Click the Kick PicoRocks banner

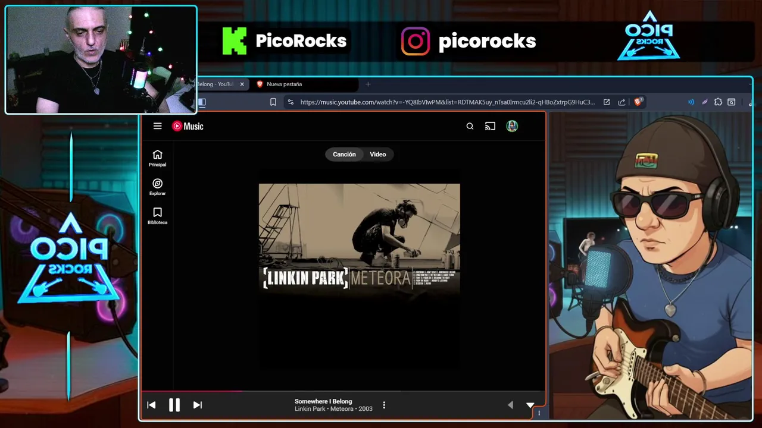pos(285,41)
